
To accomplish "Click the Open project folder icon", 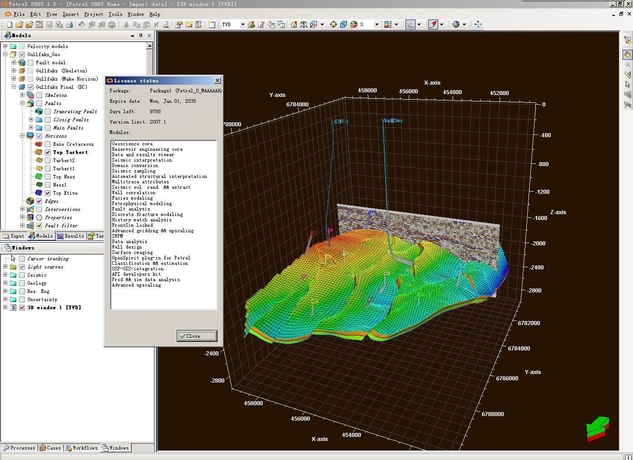I will 19,24.
